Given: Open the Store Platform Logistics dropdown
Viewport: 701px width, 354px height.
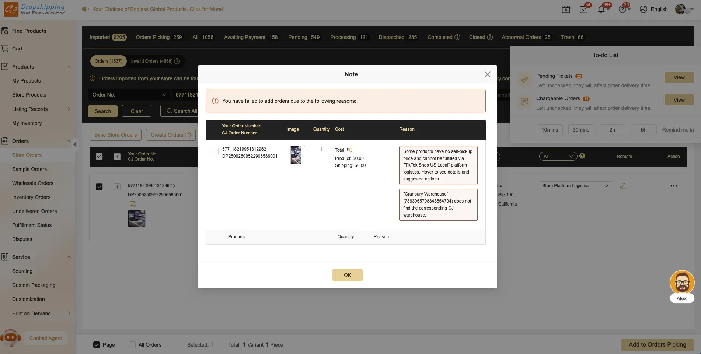Looking at the screenshot, I should coord(575,186).
